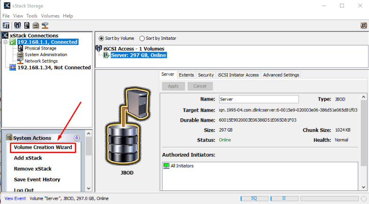Collapse the System Actions panel
The width and height of the screenshot is (369, 204).
click(x=77, y=138)
